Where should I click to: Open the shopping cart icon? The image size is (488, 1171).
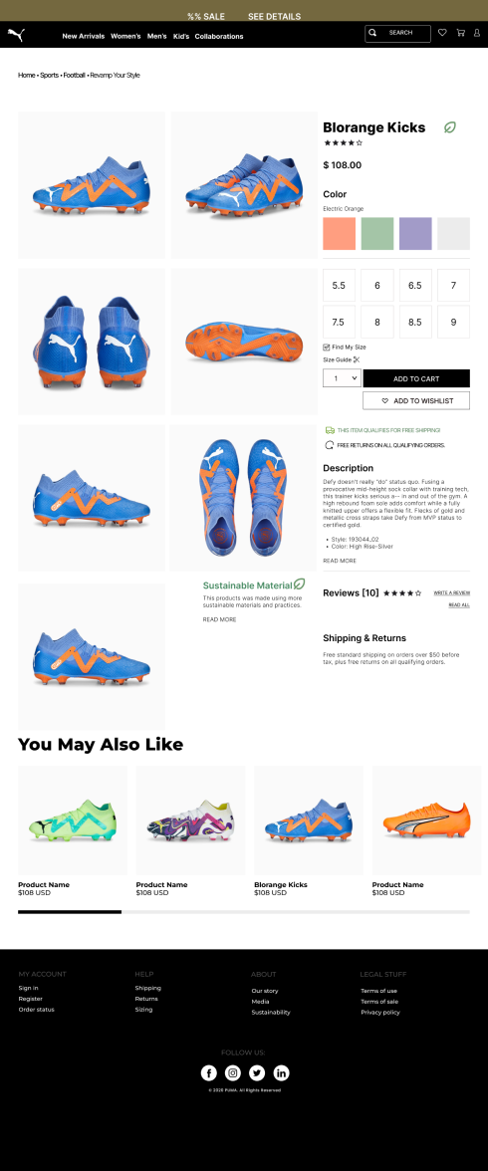pos(460,33)
